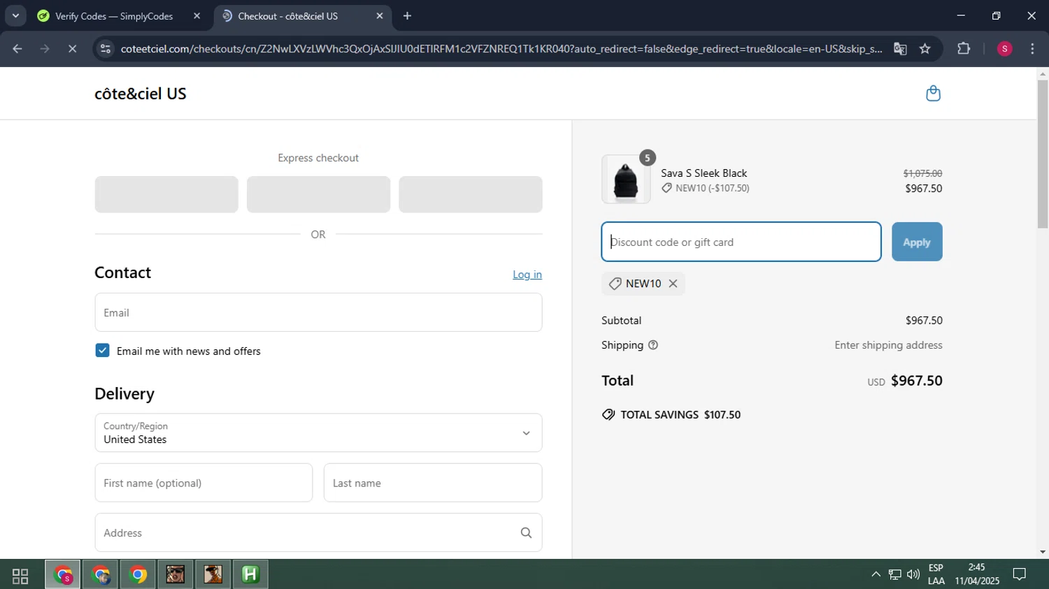Open the second Chrome icon in the taskbar
This screenshot has width=1049, height=589.
(x=101, y=575)
